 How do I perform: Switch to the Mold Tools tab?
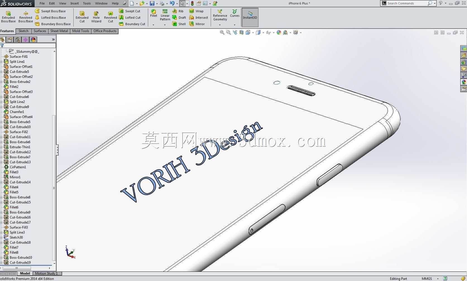point(81,31)
